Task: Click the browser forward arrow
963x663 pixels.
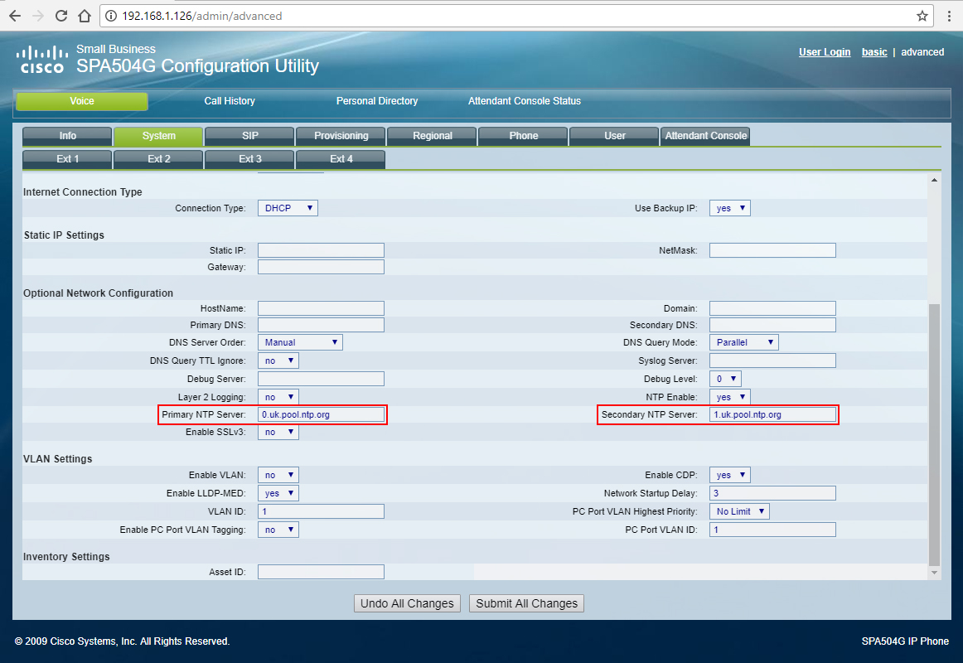Action: 38,16
